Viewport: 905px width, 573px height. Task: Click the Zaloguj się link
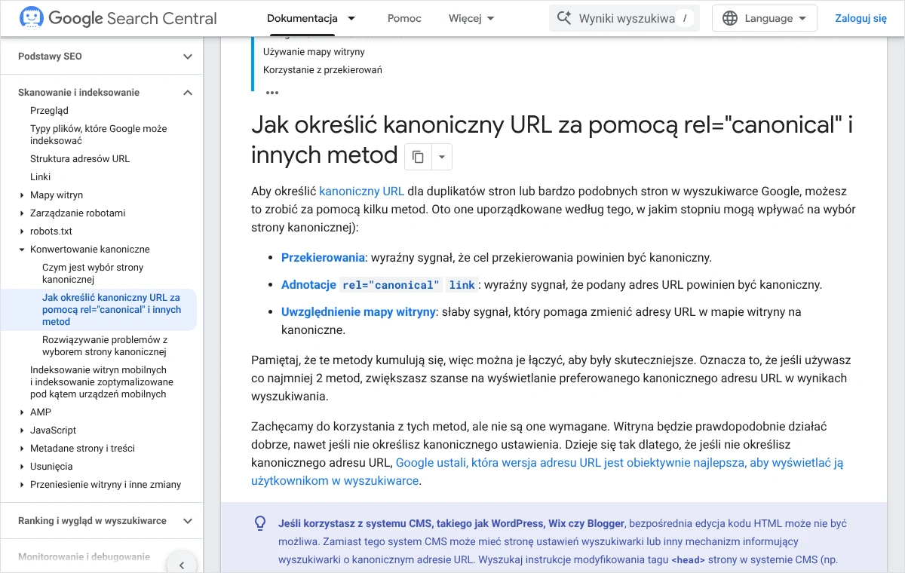[861, 18]
